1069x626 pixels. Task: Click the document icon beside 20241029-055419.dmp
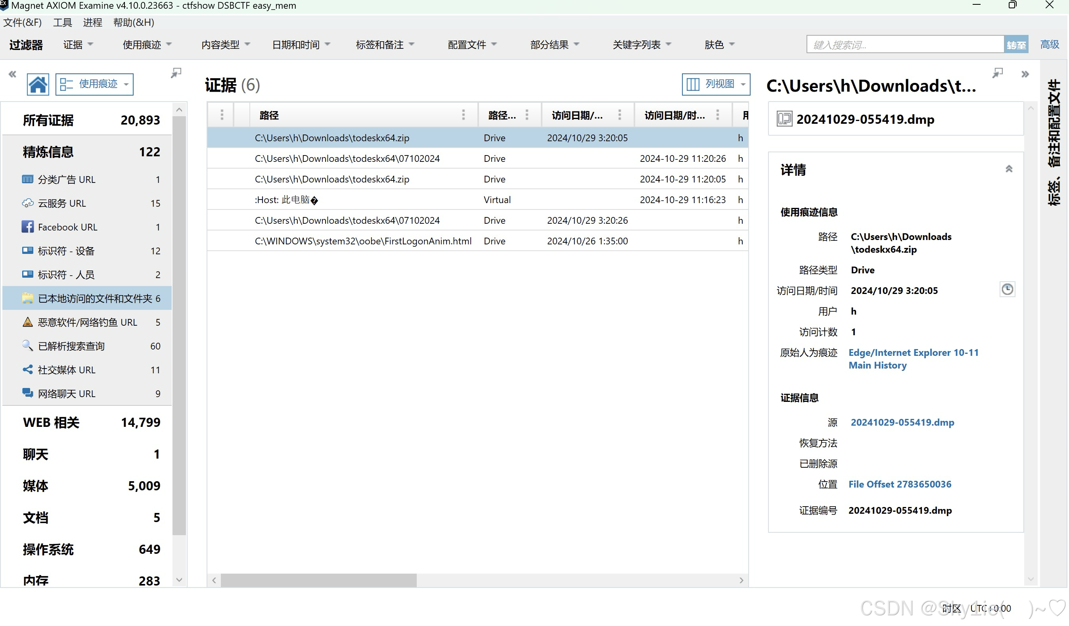coord(784,118)
